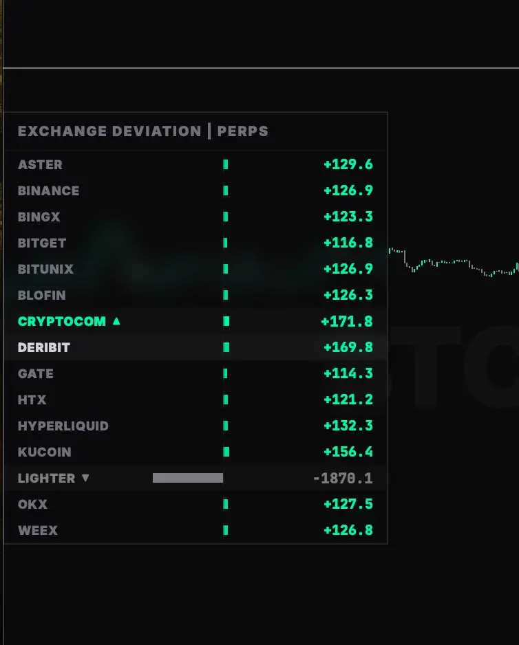Image resolution: width=519 pixels, height=645 pixels.
Task: Click the candlestick price chart on right
Action: tap(454, 263)
